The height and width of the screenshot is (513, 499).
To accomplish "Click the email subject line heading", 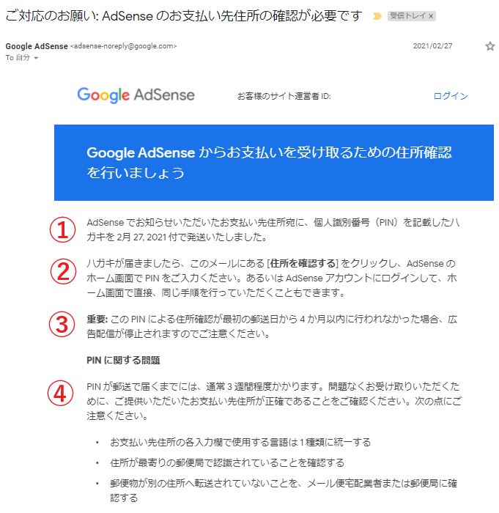I will 184,15.
